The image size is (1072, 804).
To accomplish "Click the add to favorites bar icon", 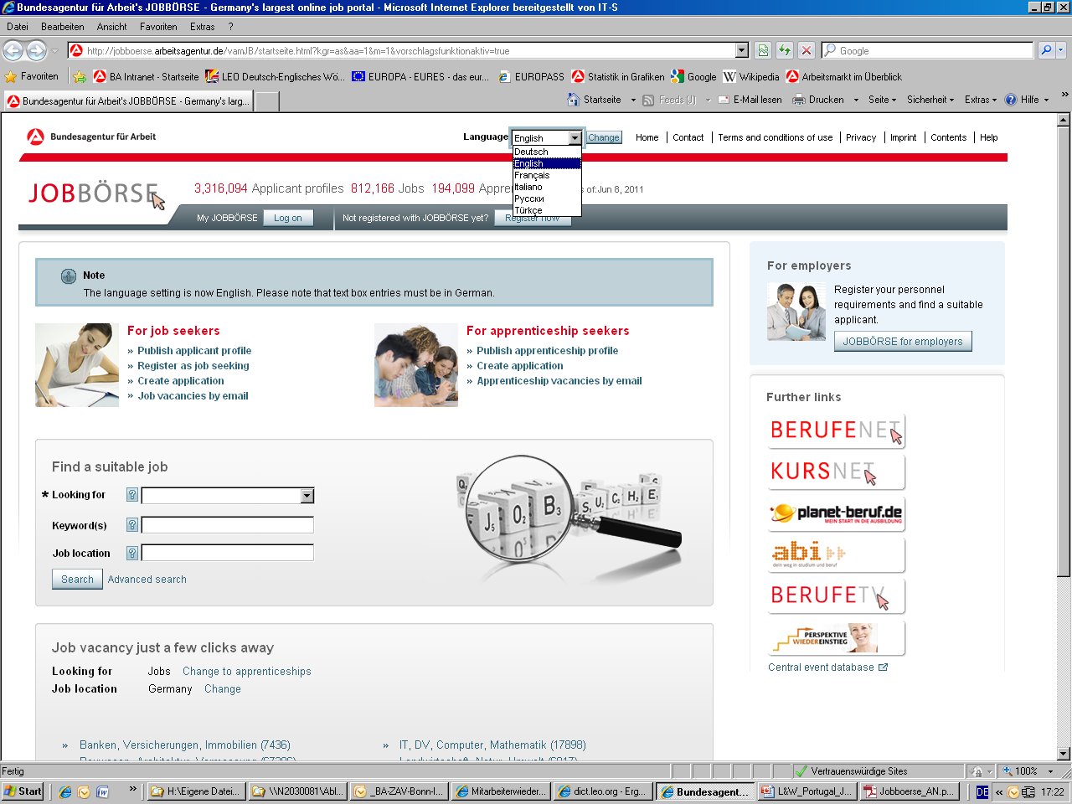I will point(80,76).
